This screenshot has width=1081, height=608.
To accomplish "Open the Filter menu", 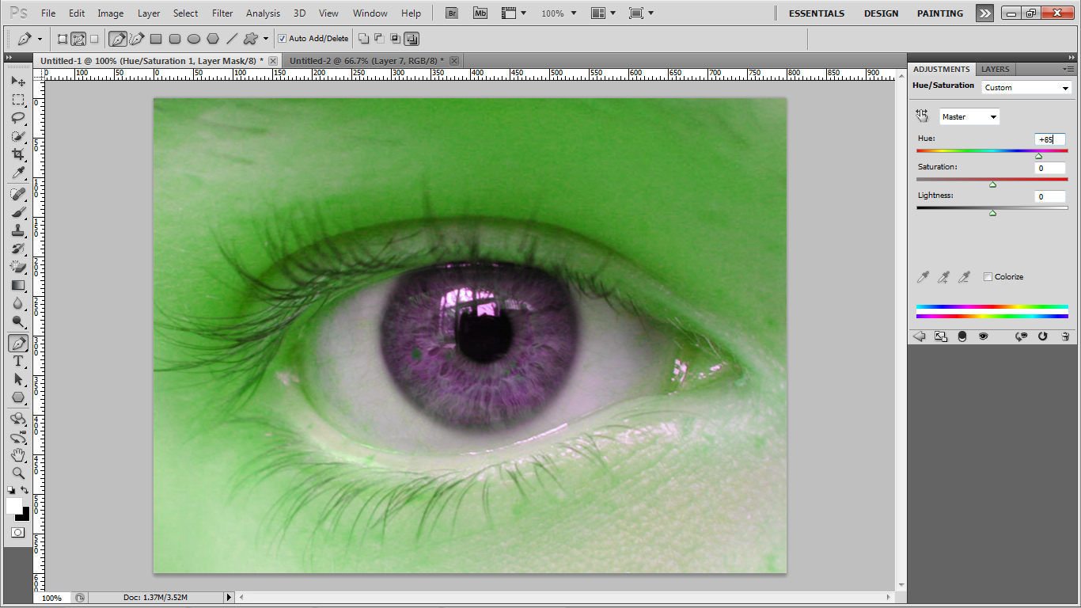I will point(222,13).
